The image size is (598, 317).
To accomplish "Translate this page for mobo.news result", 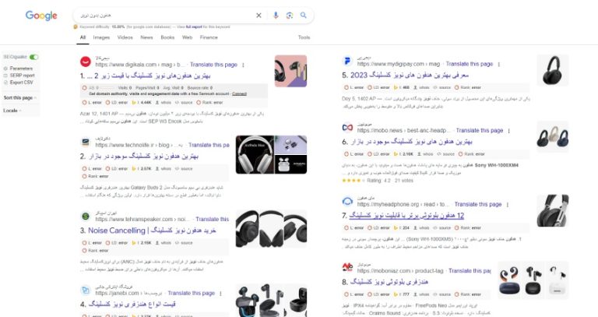I will 480,131.
